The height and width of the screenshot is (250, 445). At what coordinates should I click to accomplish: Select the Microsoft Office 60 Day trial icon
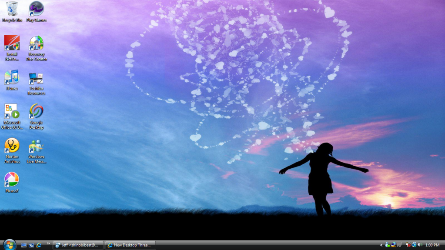click(12, 117)
